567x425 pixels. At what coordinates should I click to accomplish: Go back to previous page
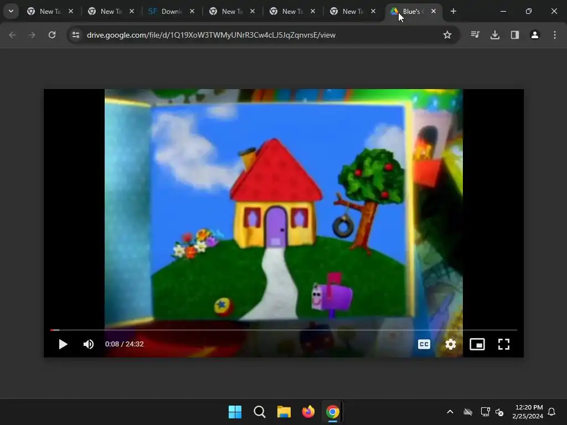point(12,35)
